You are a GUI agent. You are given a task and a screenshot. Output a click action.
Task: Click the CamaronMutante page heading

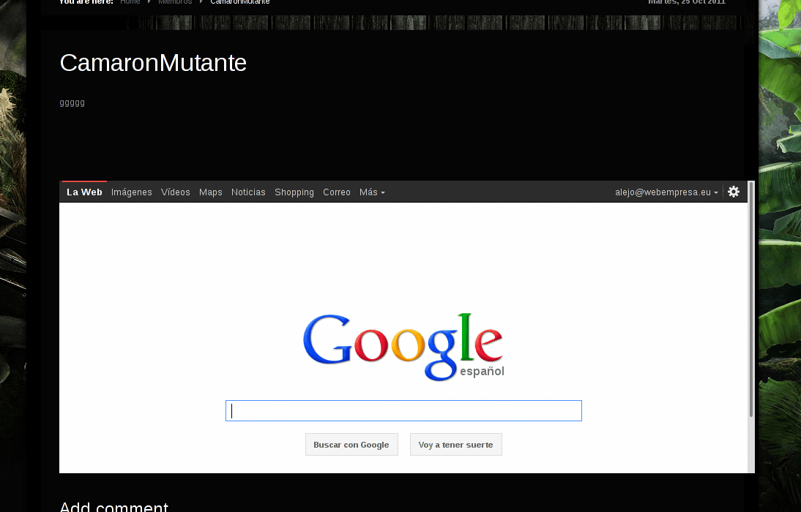pos(153,63)
